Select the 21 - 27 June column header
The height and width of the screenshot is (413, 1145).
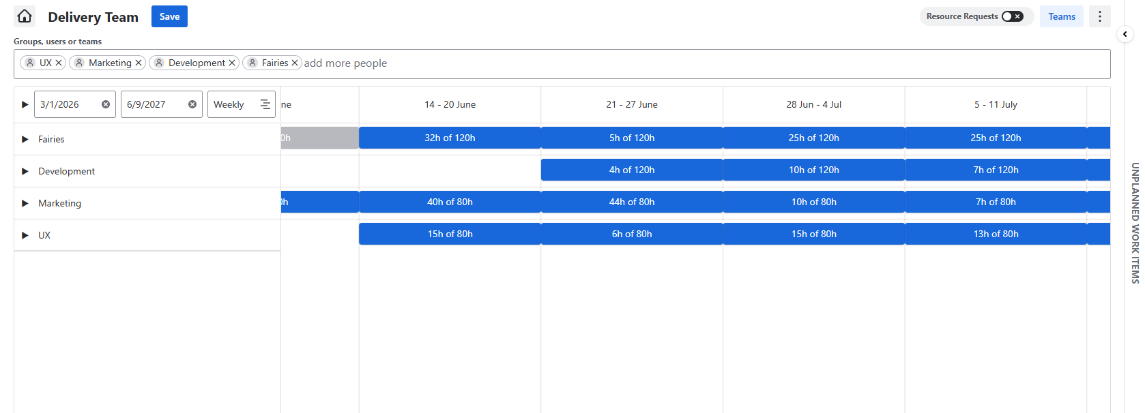coord(632,104)
